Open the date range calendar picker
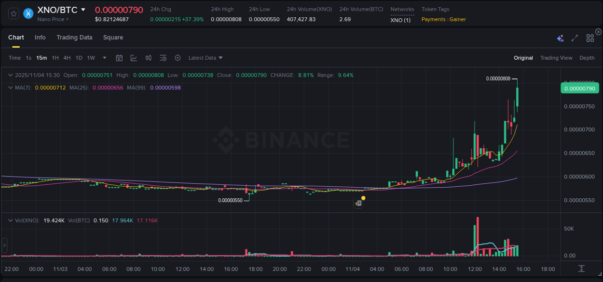 119,58
